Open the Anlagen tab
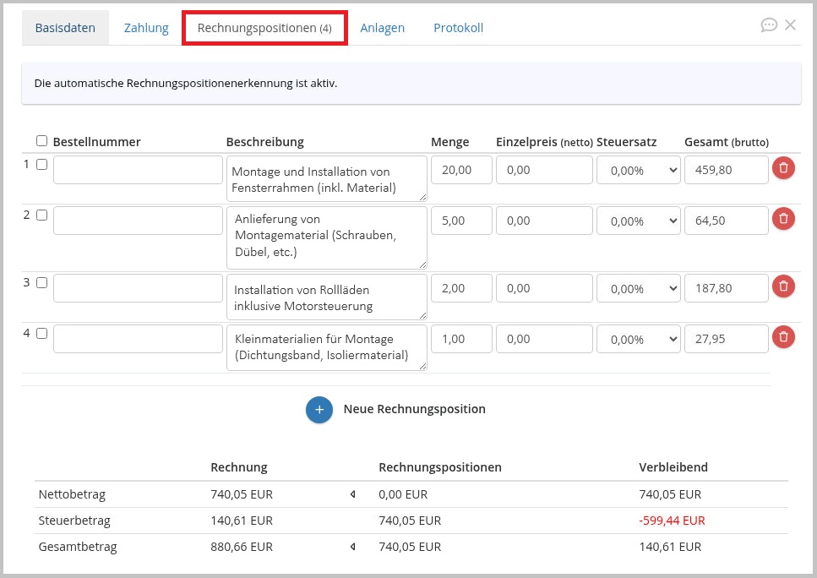Screen dimensions: 817x578 click(382, 28)
